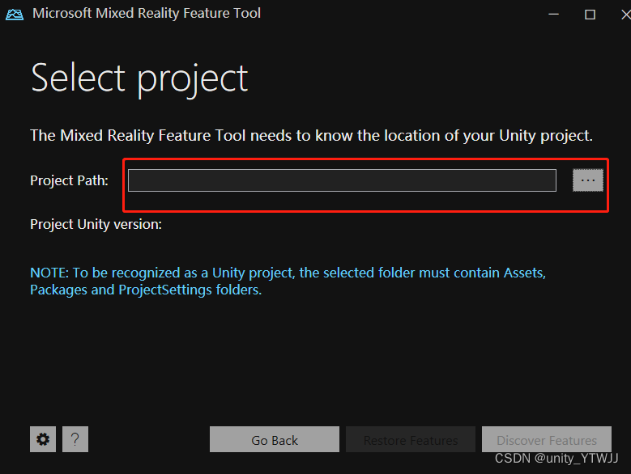Browse for folder with the ellipsis button
Image resolution: width=631 pixels, height=474 pixels.
587,180
